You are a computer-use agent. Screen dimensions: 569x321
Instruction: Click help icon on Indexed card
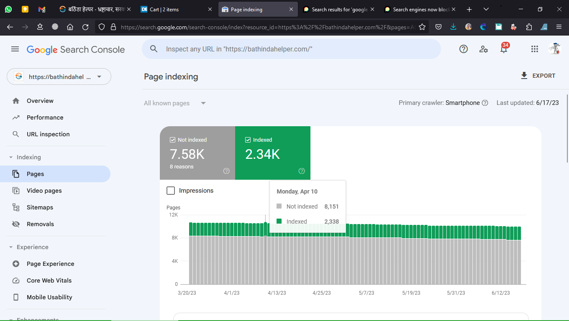pyautogui.click(x=302, y=171)
